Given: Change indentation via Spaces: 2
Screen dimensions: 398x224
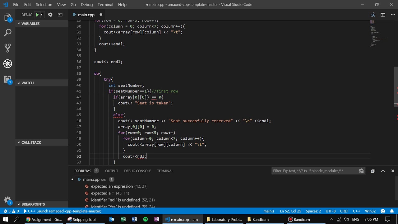Looking at the screenshot, I should point(313,211).
